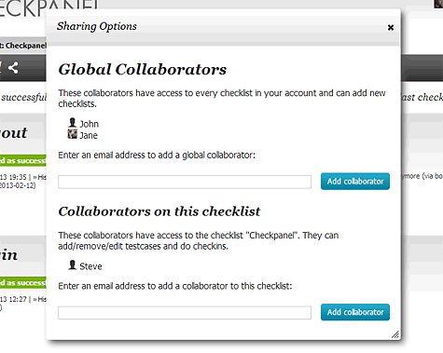Select collaborator name Jane
This screenshot has width=443, height=353.
coord(89,135)
